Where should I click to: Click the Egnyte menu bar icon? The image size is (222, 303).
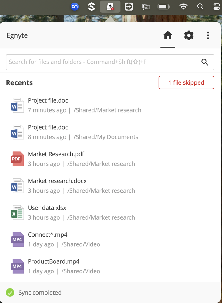(x=110, y=6)
